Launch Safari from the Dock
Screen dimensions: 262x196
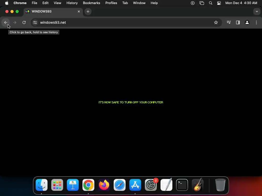[x=120, y=185]
